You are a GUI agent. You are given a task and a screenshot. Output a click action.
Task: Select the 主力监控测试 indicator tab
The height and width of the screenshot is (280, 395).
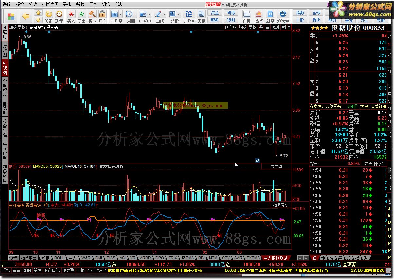tap(276, 258)
